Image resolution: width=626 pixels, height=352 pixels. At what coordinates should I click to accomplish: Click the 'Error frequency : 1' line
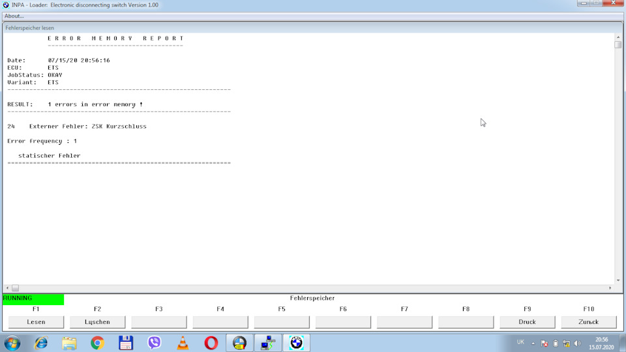pos(42,141)
